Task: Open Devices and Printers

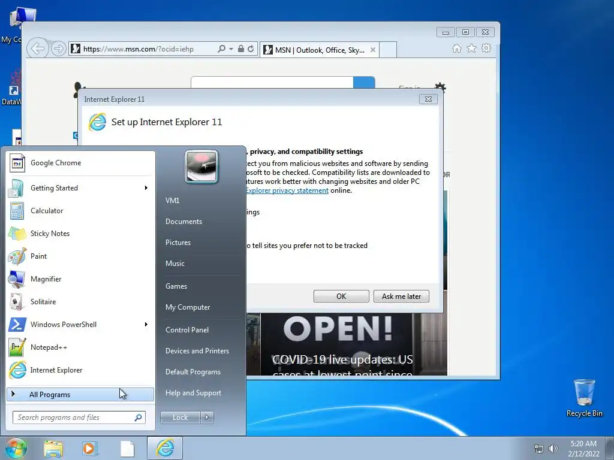Action: click(x=197, y=351)
